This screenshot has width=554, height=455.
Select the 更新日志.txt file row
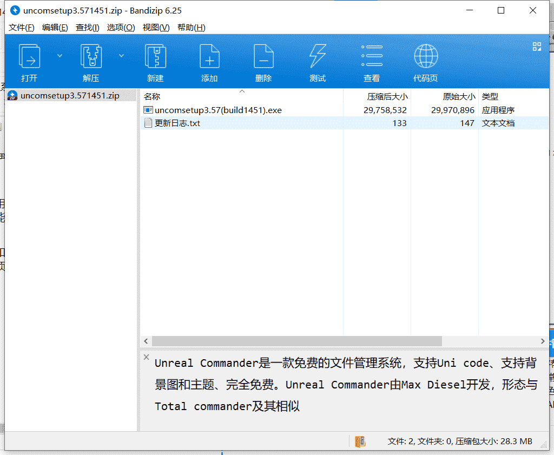[x=345, y=123]
